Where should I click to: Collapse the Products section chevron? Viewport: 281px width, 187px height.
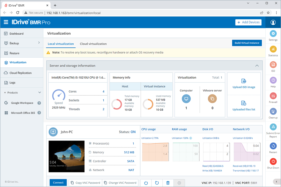click(x=40, y=93)
